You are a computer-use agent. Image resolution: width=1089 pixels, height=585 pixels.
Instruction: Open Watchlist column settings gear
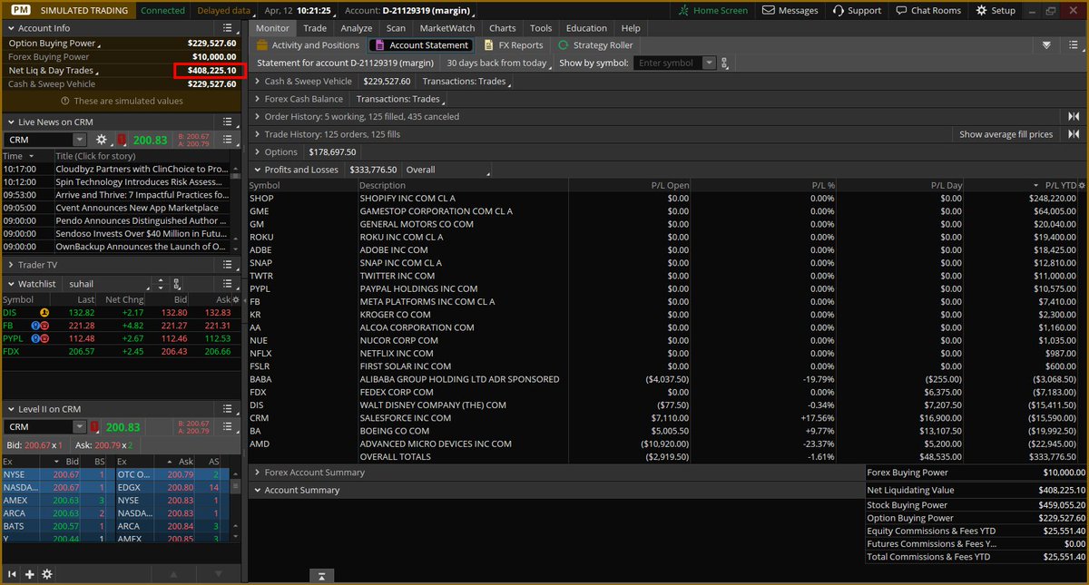[x=235, y=299]
